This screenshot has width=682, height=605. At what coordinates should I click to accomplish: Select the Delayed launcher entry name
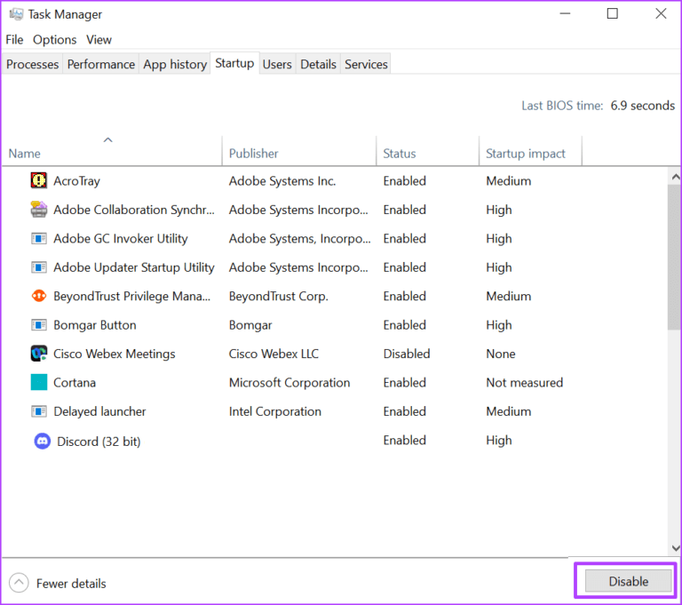tap(99, 411)
